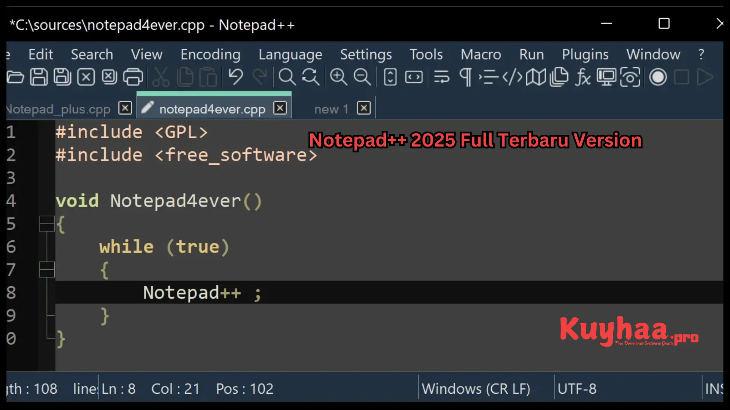730x410 pixels.
Task: Open the Settings menu
Action: point(366,54)
